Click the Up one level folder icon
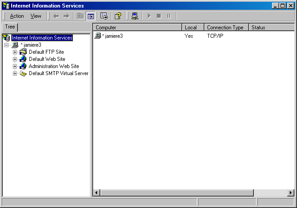The image size is (297, 208). [81, 16]
